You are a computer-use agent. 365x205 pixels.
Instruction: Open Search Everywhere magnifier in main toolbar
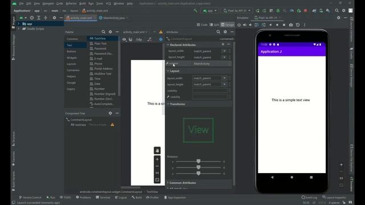click(x=336, y=11)
